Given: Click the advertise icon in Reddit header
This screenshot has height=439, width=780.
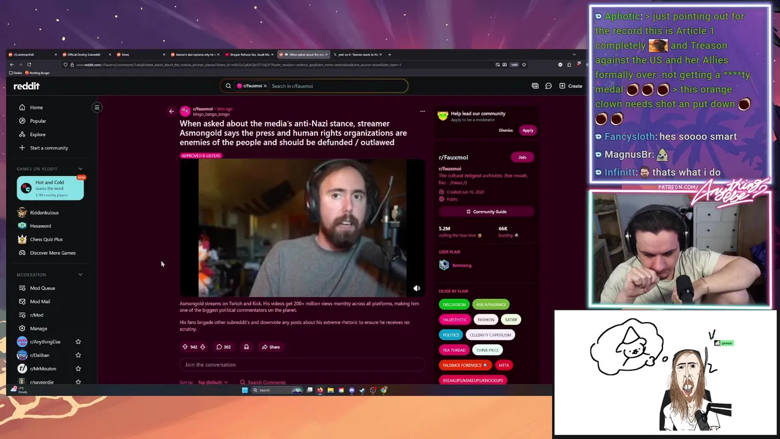Looking at the screenshot, I should pyautogui.click(x=535, y=86).
